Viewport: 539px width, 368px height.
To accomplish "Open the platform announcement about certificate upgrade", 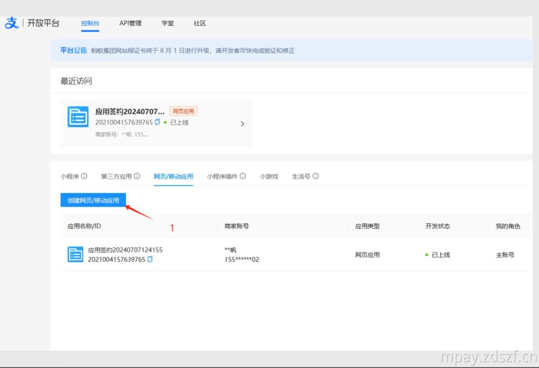I will (193, 50).
